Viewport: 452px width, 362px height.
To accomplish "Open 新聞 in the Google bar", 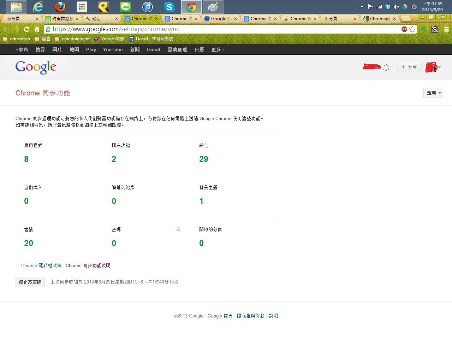I will (x=135, y=50).
